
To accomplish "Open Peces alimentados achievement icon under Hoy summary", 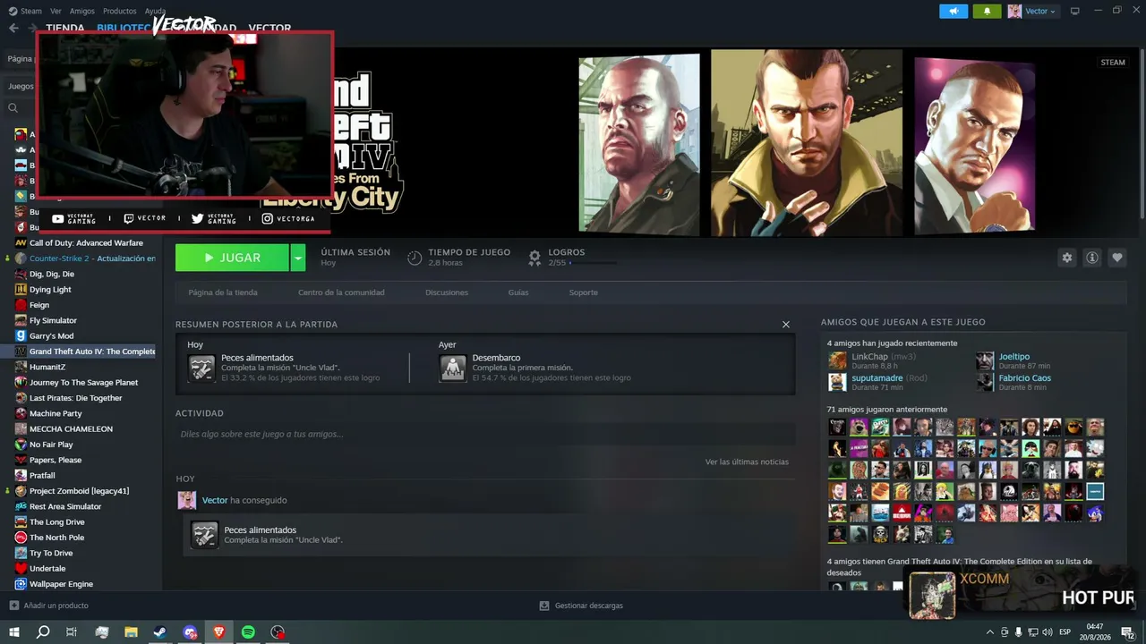I will point(201,368).
